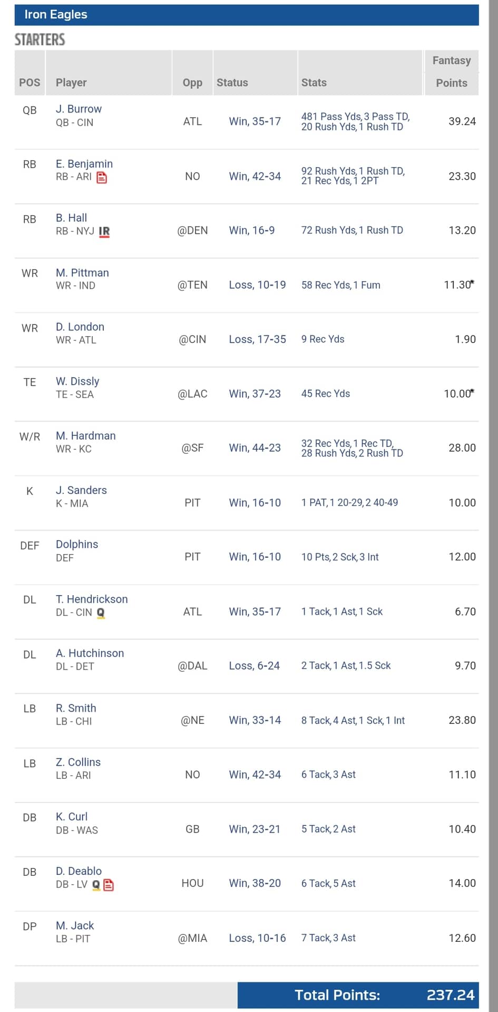Screen dimensions: 498x1012
Task: Click the news note icon beside E. Benjamin
Action: 102,178
